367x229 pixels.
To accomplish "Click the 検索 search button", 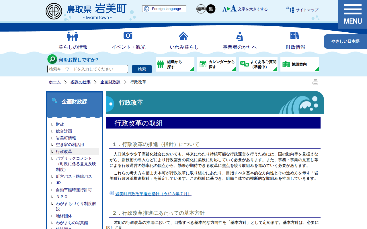I will pyautogui.click(x=142, y=69).
